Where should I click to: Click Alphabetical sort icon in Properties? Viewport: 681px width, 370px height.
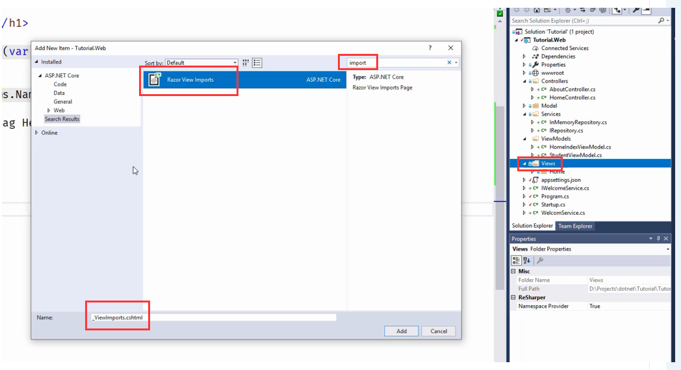[527, 260]
